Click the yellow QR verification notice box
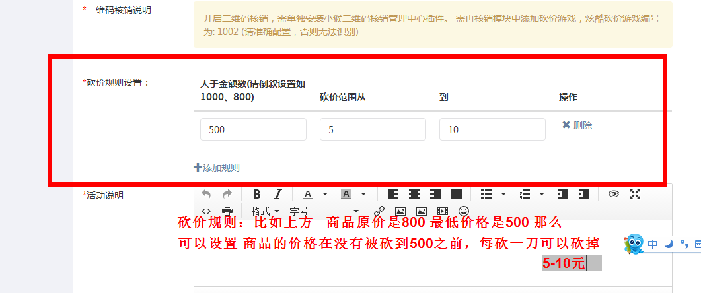This screenshot has height=293, width=701. pos(433,24)
